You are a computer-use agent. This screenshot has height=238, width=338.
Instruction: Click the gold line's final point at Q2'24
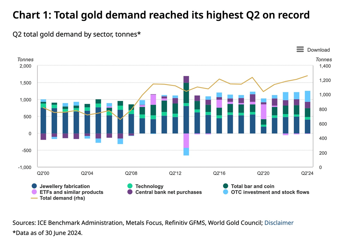pyautogui.click(x=308, y=76)
